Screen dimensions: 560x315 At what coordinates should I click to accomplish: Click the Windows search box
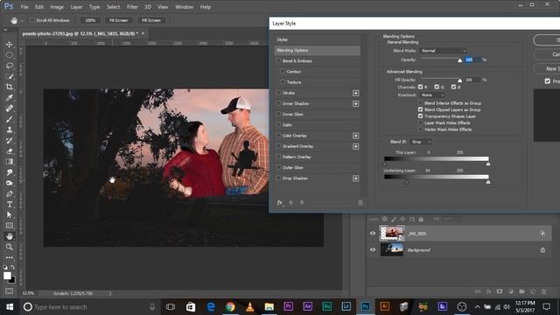click(x=88, y=307)
